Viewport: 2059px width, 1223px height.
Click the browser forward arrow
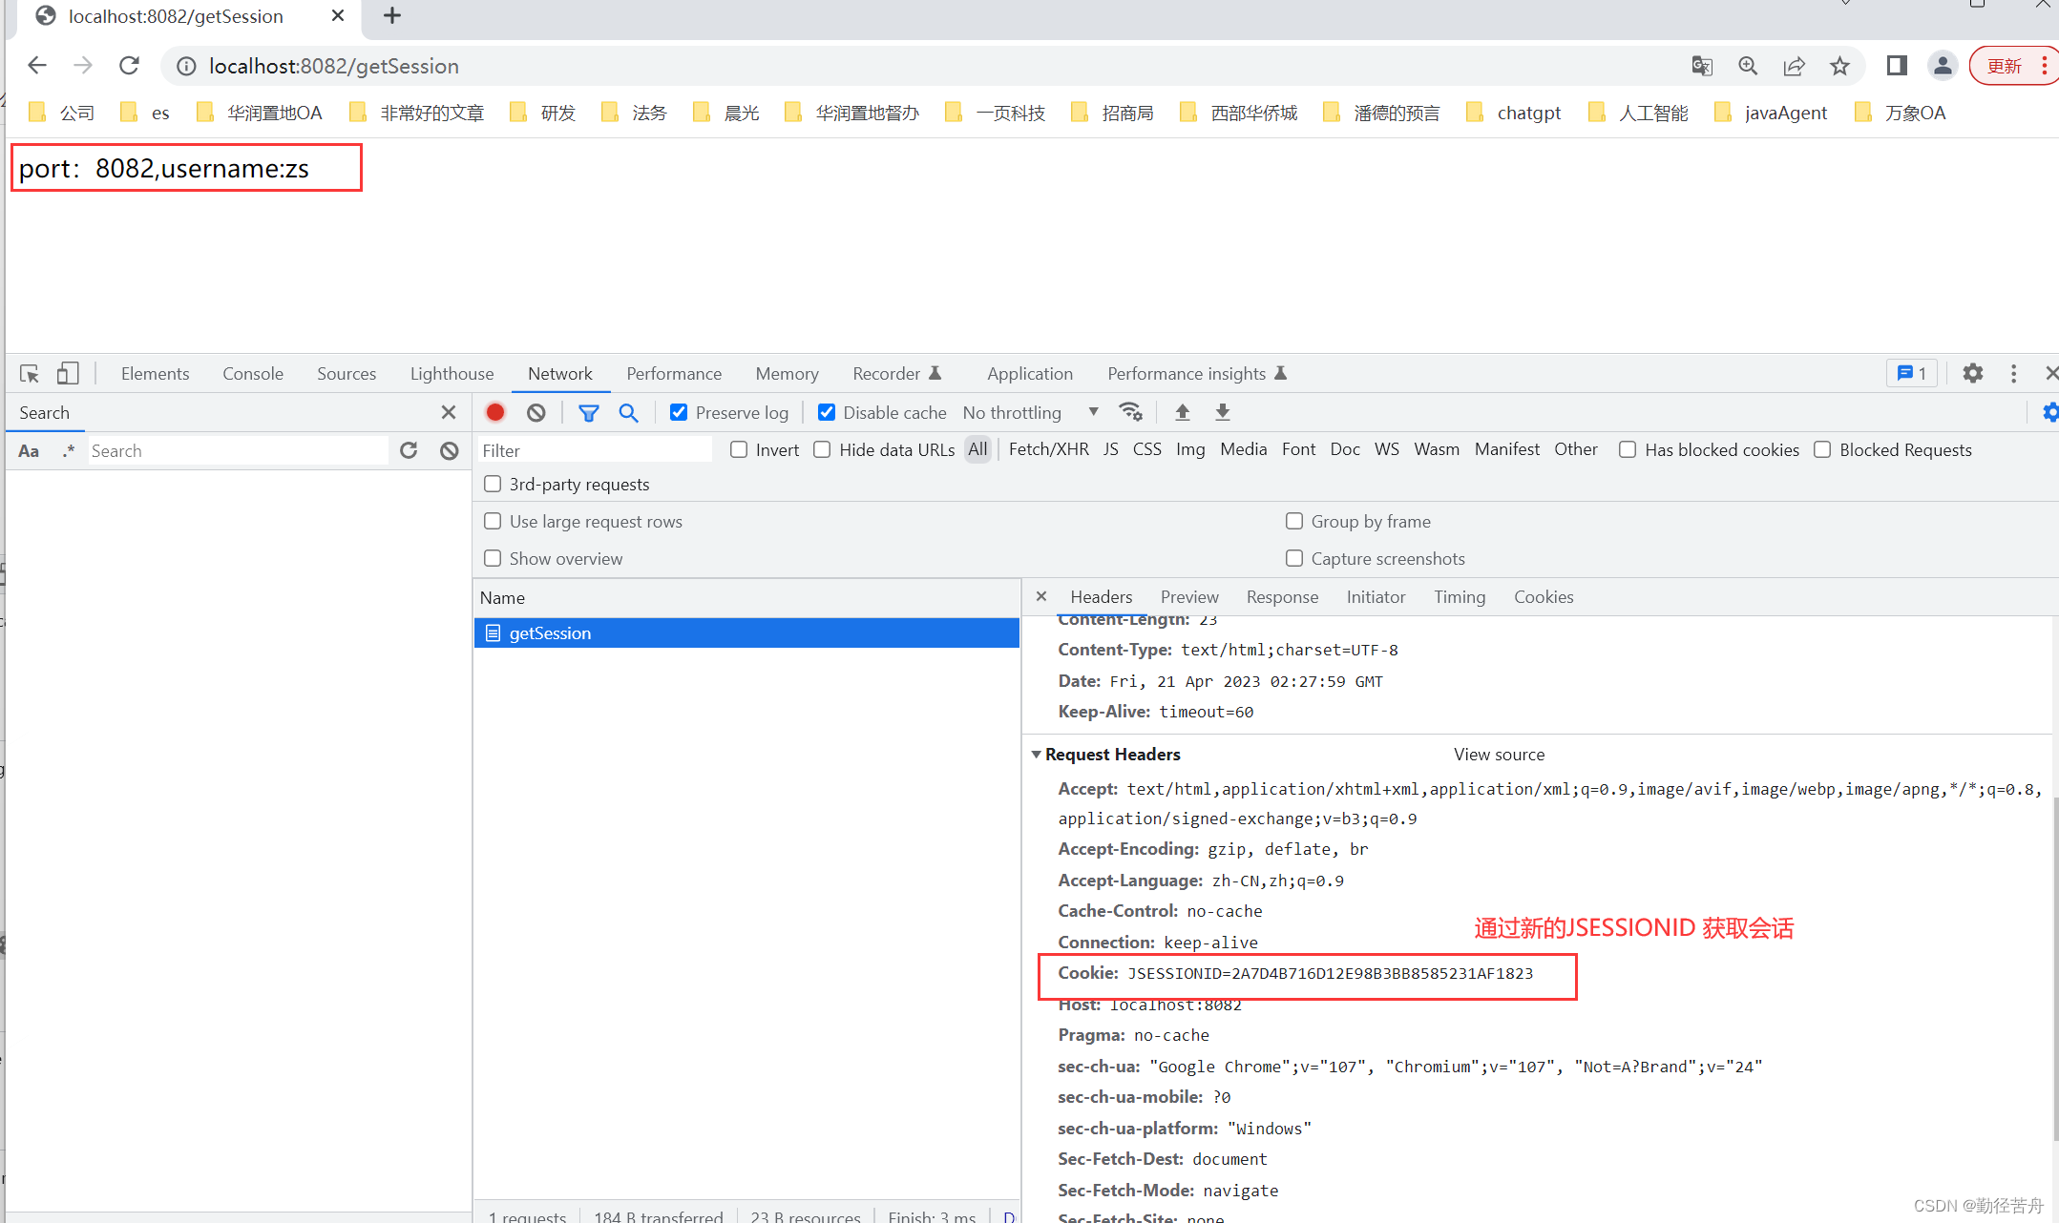click(83, 66)
